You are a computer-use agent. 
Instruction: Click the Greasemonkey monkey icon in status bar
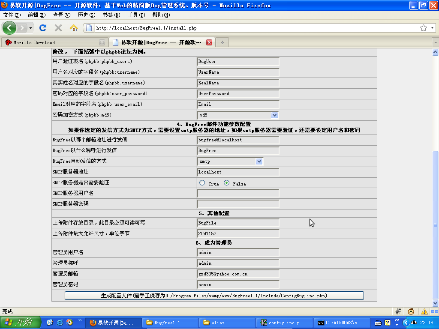click(x=411, y=311)
